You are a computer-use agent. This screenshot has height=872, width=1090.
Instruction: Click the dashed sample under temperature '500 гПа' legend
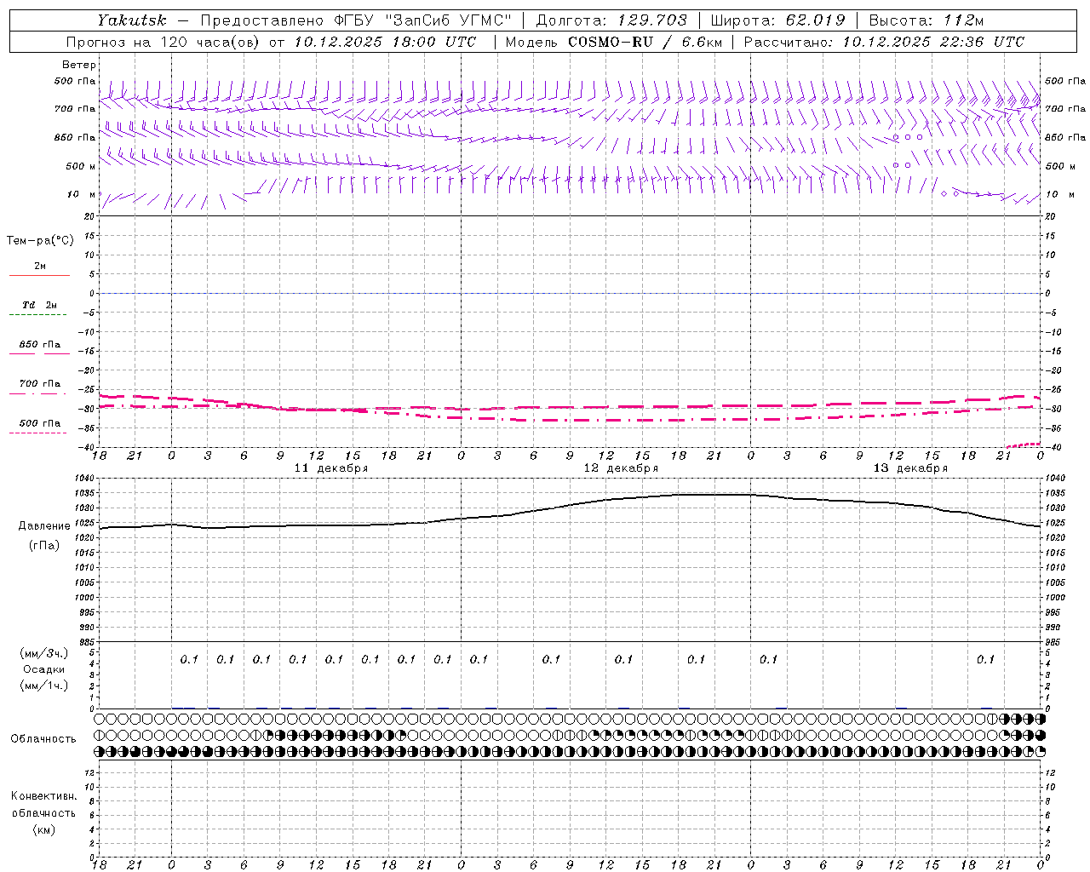pos(37,433)
